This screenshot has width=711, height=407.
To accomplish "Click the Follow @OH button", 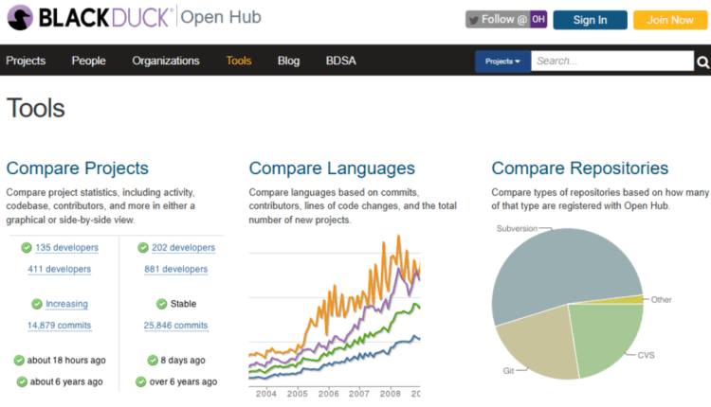I will click(x=506, y=20).
